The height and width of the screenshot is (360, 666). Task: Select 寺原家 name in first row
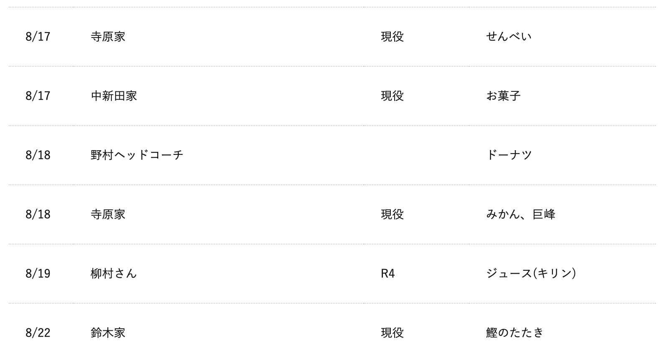(x=108, y=37)
